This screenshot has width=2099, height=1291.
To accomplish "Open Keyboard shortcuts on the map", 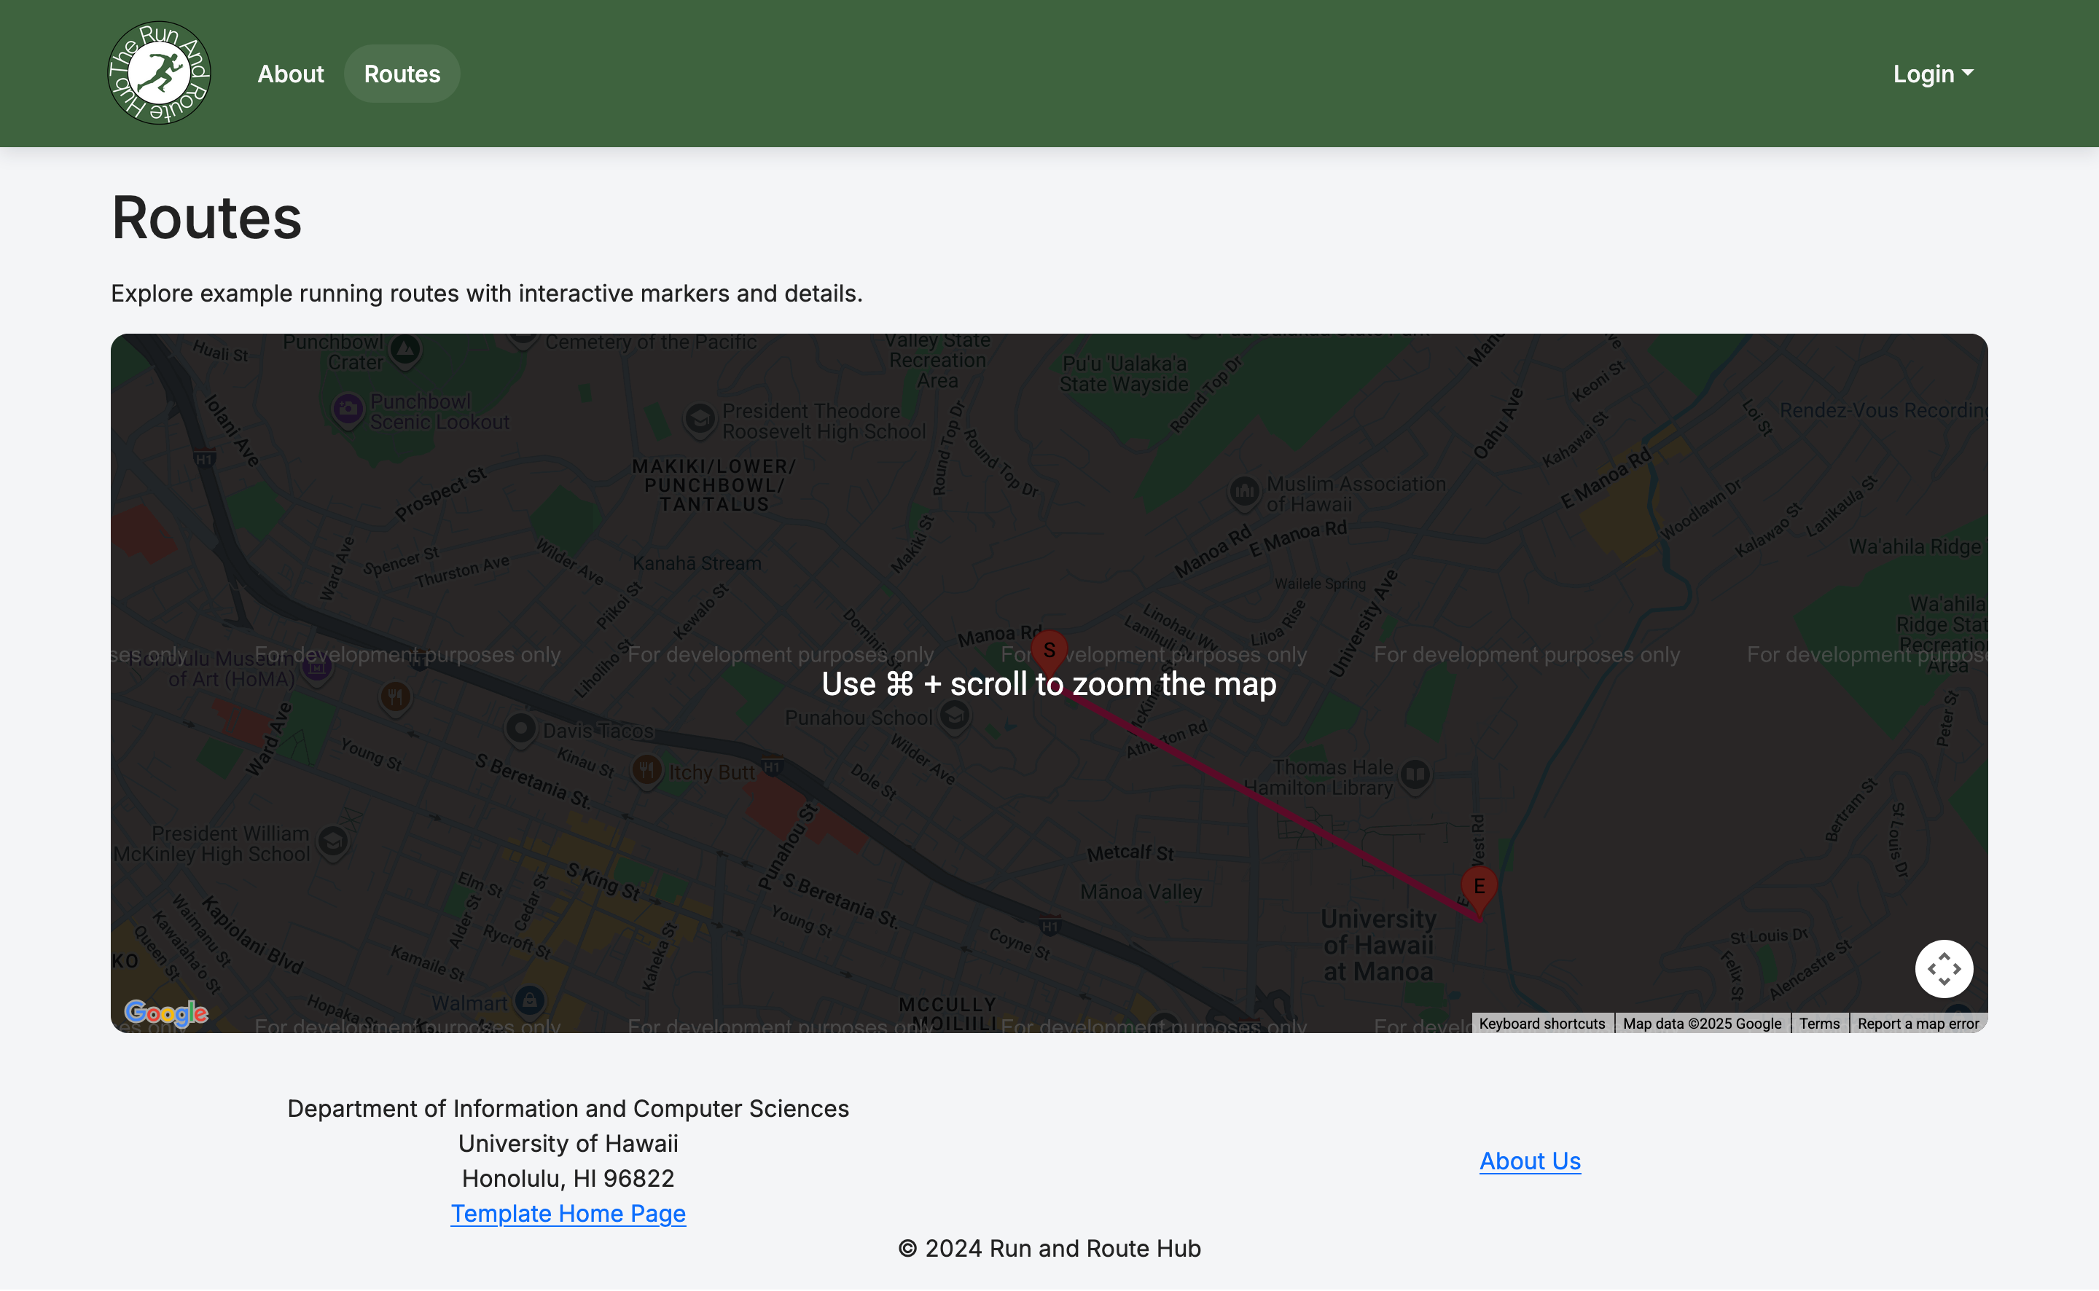I will 1541,1023.
